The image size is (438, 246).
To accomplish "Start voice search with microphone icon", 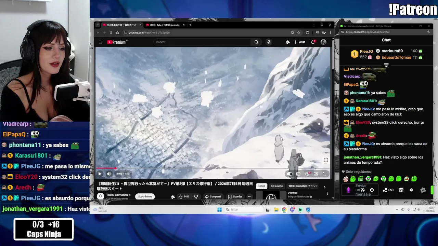I will (269, 42).
